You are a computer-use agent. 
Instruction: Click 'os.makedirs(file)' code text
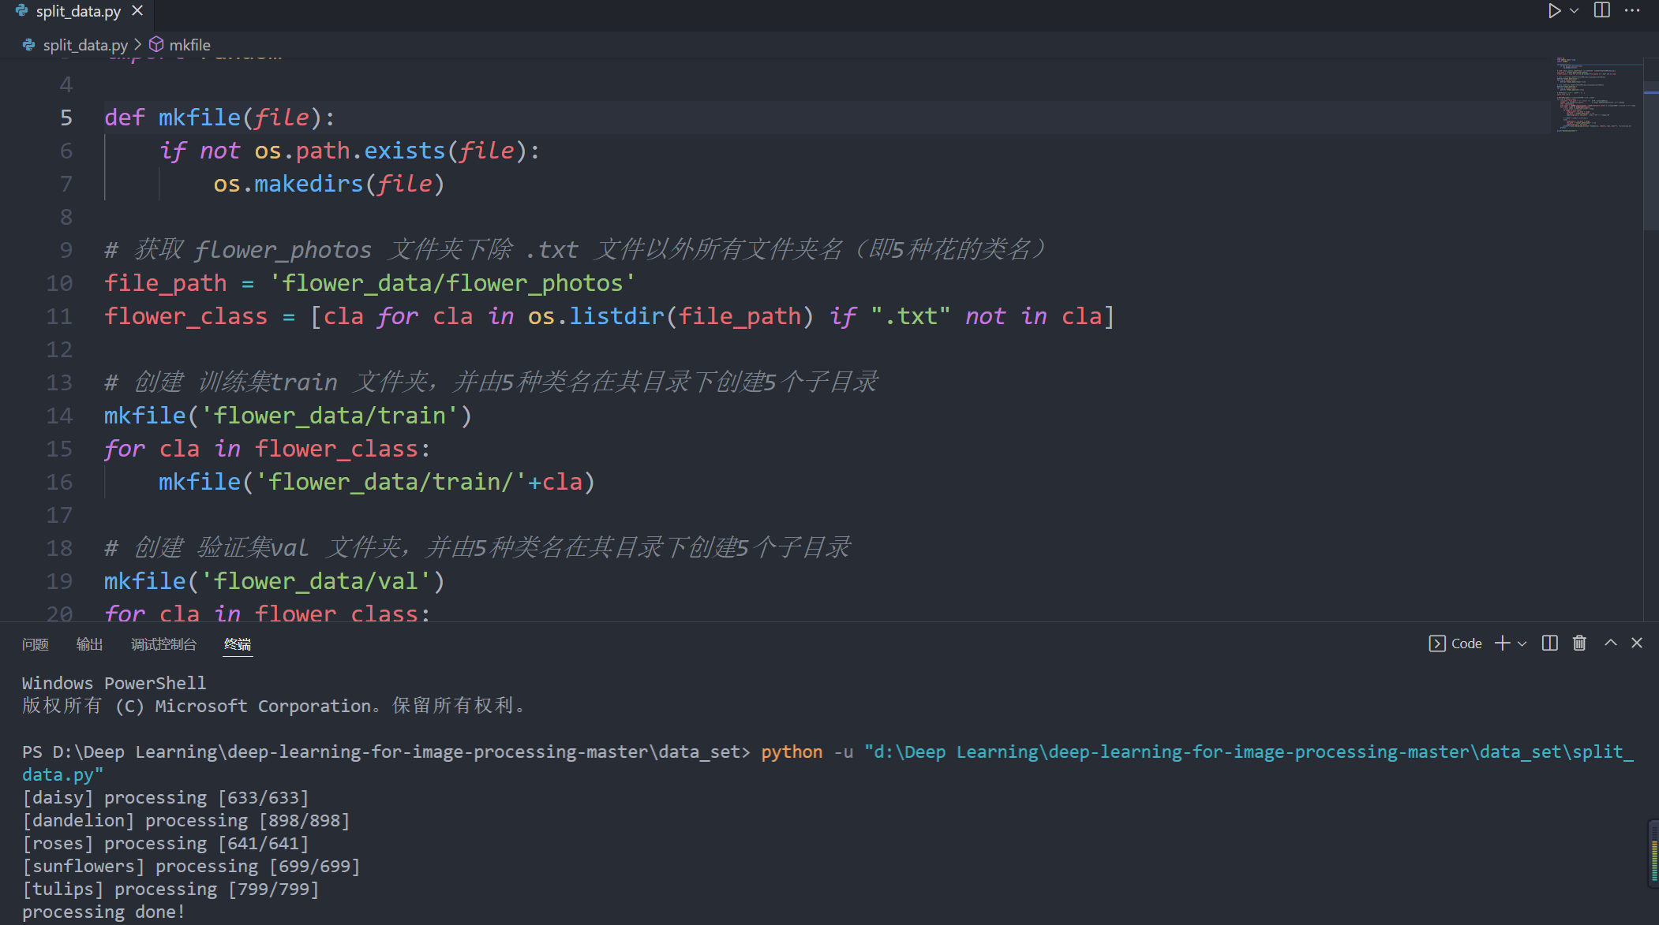[x=329, y=184]
